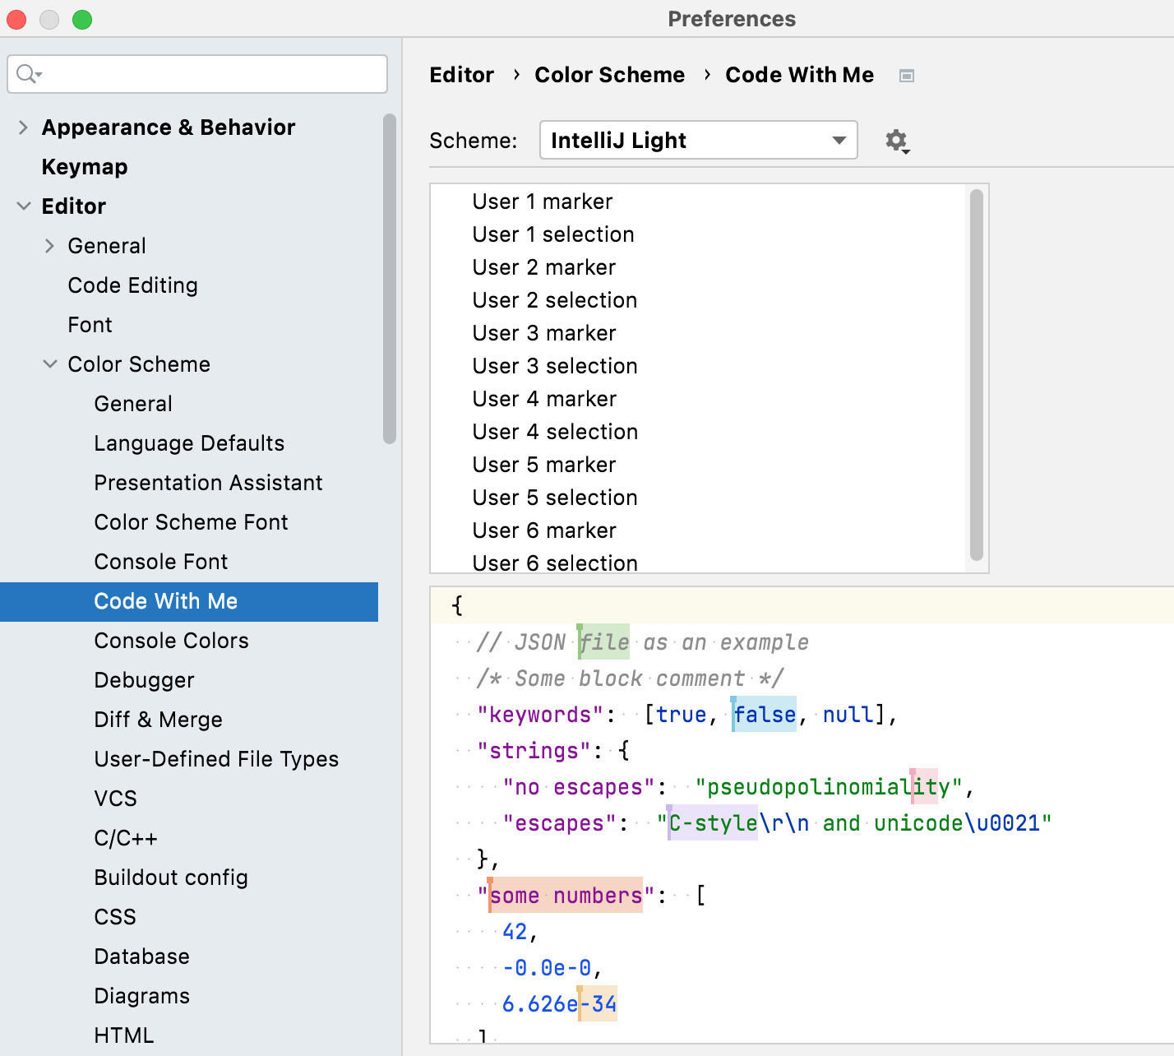The height and width of the screenshot is (1056, 1174).
Task: Collapse the Color Scheme subtree
Action: pyautogui.click(x=50, y=364)
